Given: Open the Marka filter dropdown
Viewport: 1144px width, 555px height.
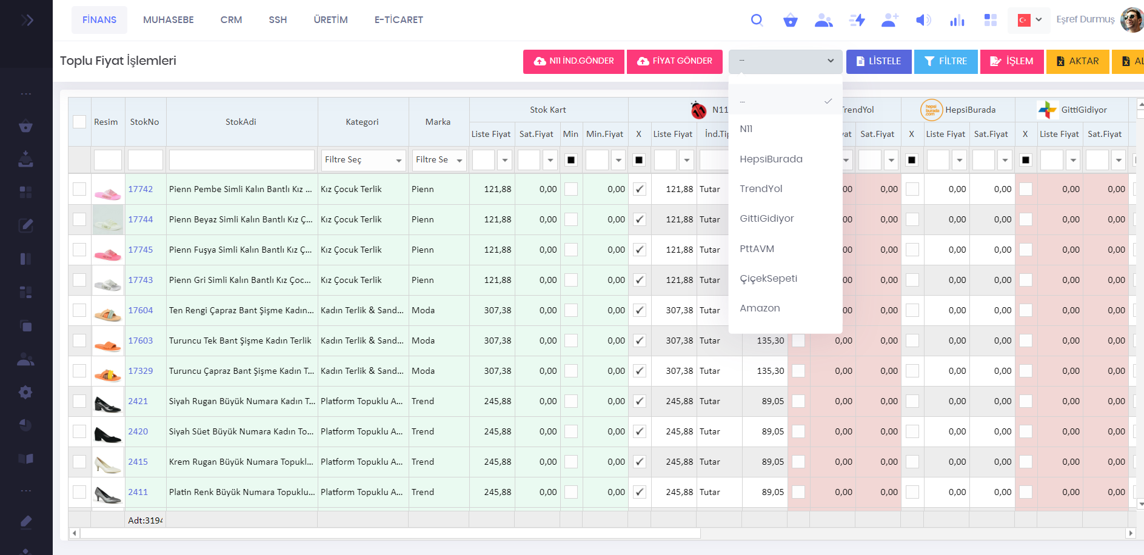Looking at the screenshot, I should tap(438, 160).
